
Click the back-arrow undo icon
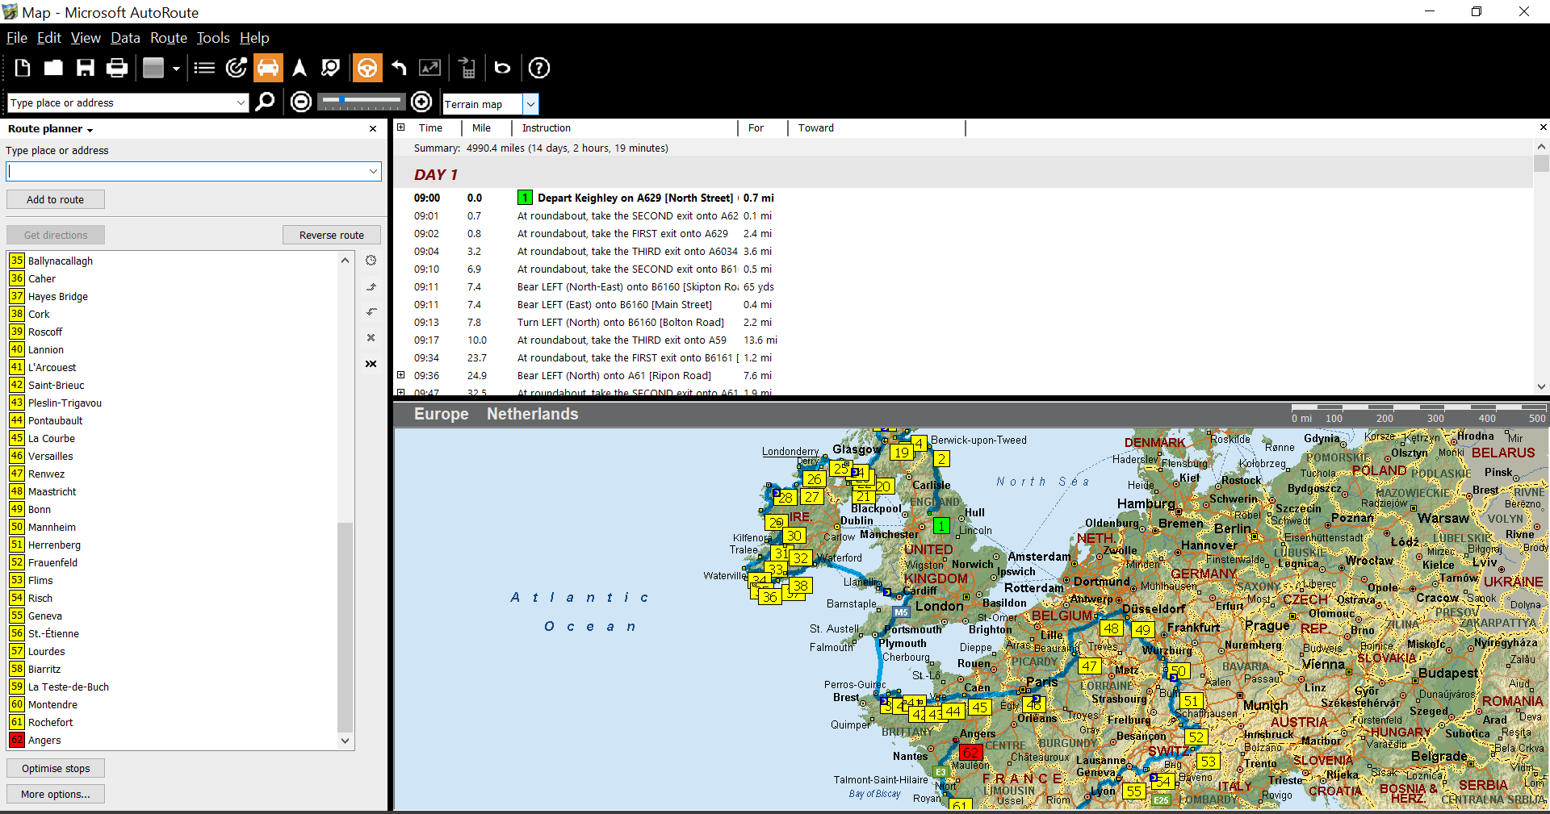click(399, 68)
